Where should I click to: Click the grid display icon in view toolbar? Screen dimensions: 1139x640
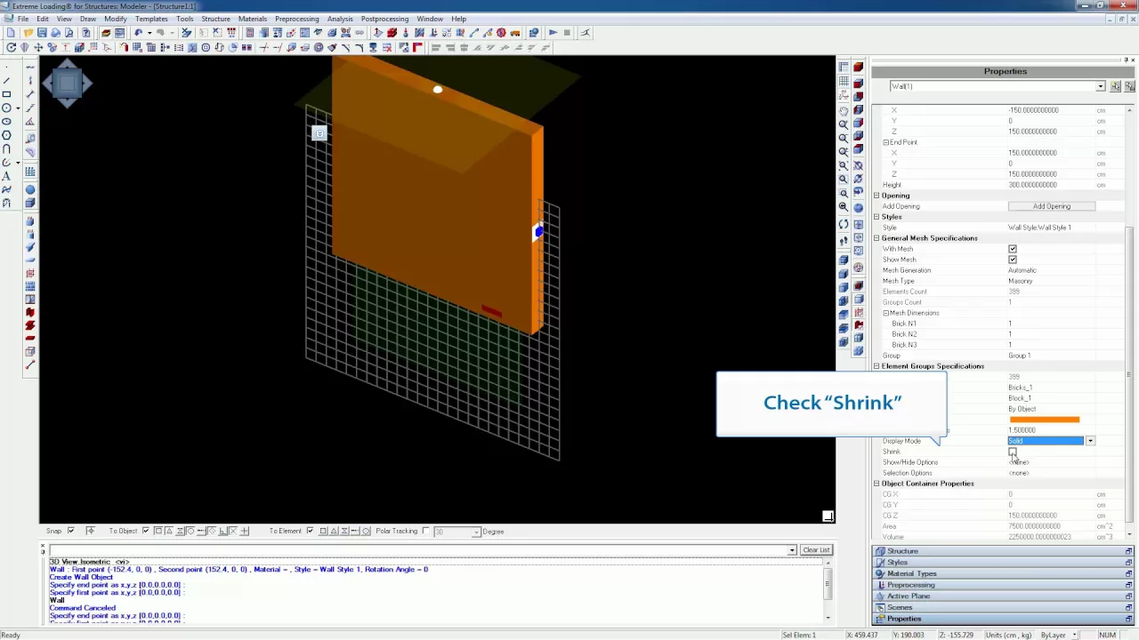click(x=844, y=82)
